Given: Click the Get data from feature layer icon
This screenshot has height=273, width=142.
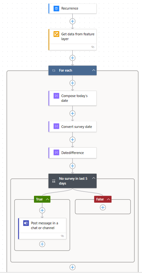Looking at the screenshot, I should [x=56, y=34].
